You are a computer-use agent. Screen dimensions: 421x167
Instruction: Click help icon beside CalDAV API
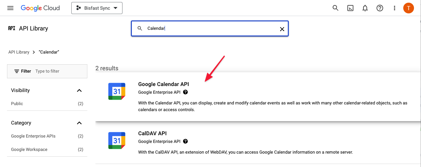[x=185, y=141]
